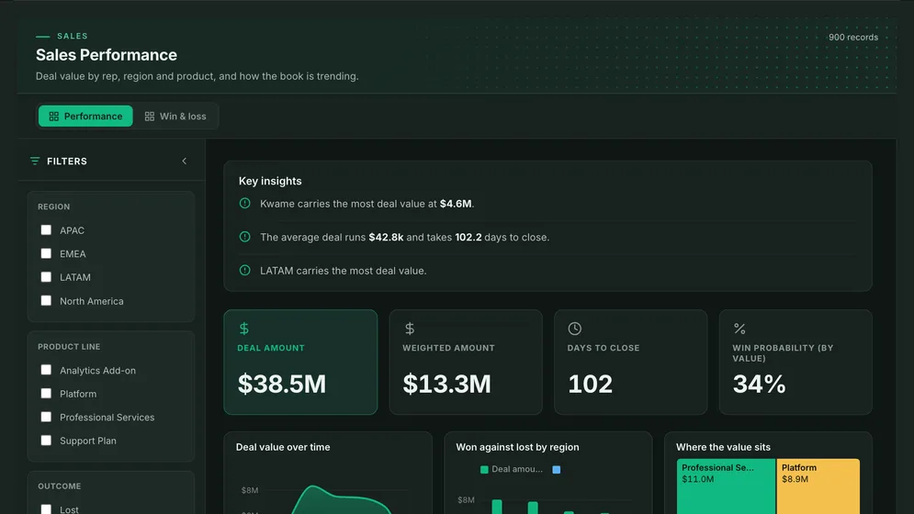Click the clock icon on Days to Close card
This screenshot has width=914, height=514.
[575, 328]
